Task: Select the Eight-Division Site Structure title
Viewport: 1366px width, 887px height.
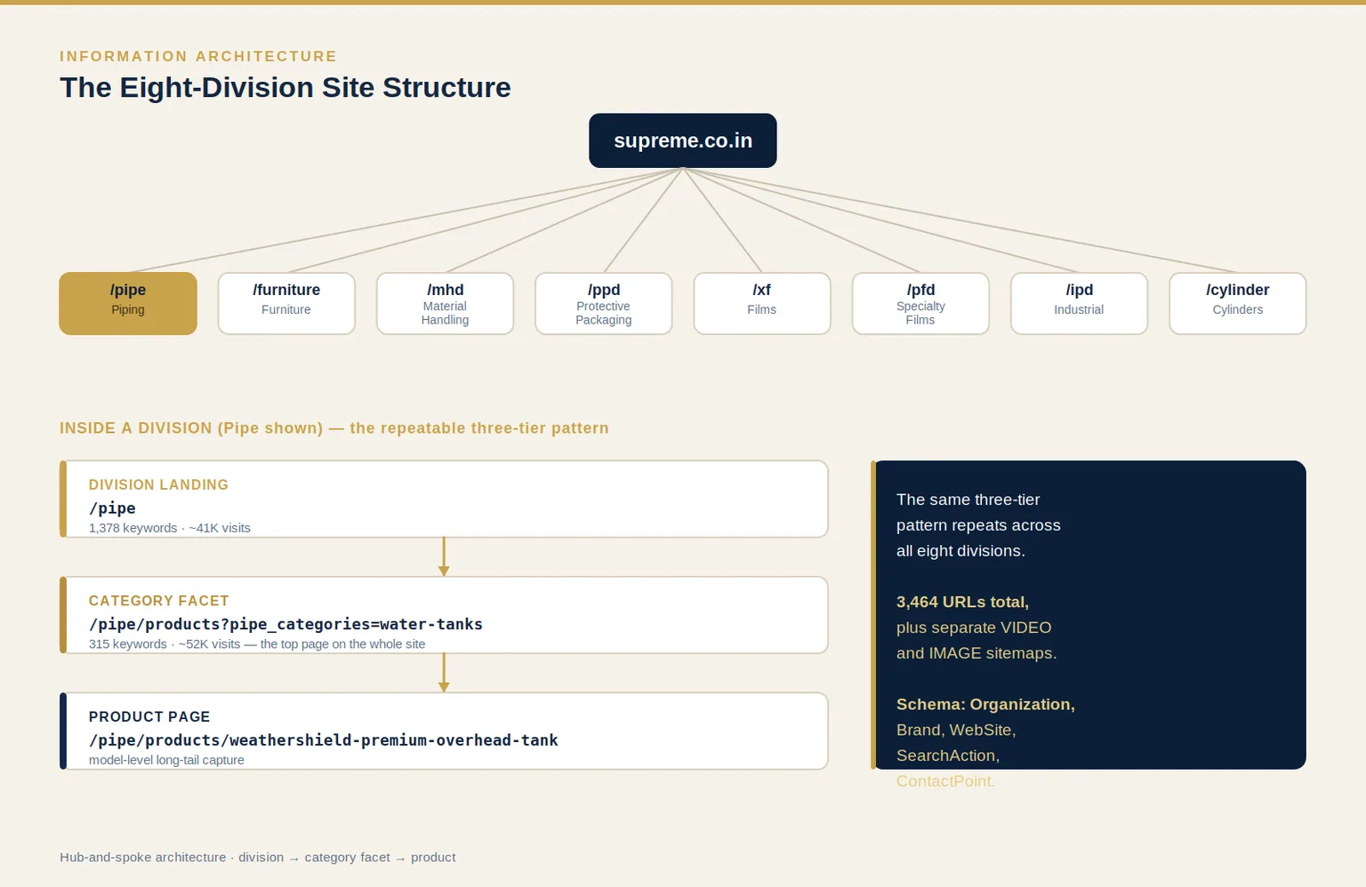Action: click(285, 87)
